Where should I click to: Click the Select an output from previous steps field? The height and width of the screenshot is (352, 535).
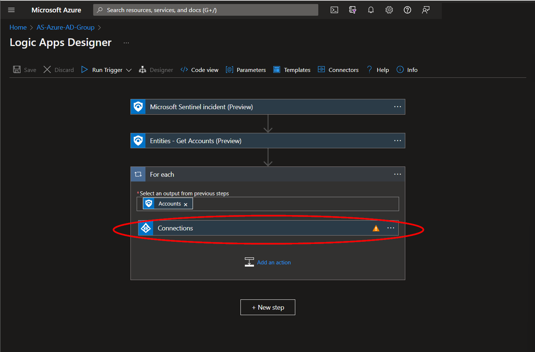[x=268, y=204]
